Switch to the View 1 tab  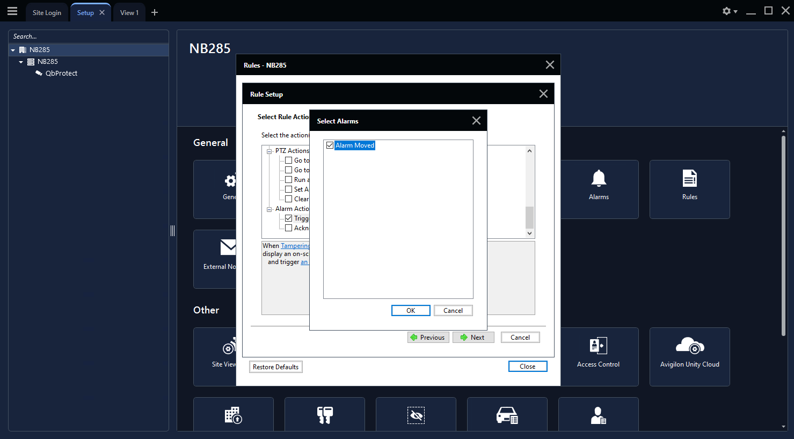[129, 12]
